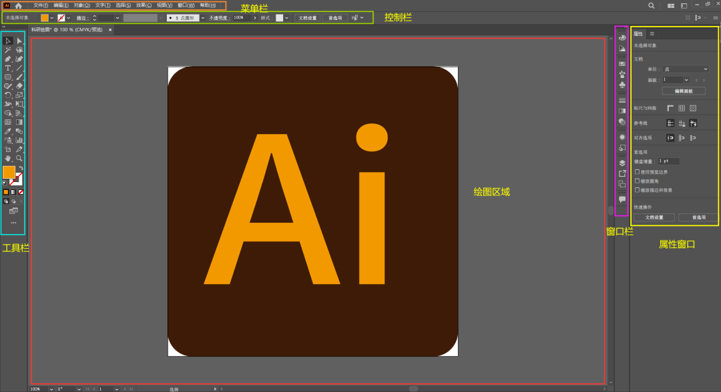Screen dimensions: 721x392
Task: Click the 编辑画板 button
Action: coord(684,91)
